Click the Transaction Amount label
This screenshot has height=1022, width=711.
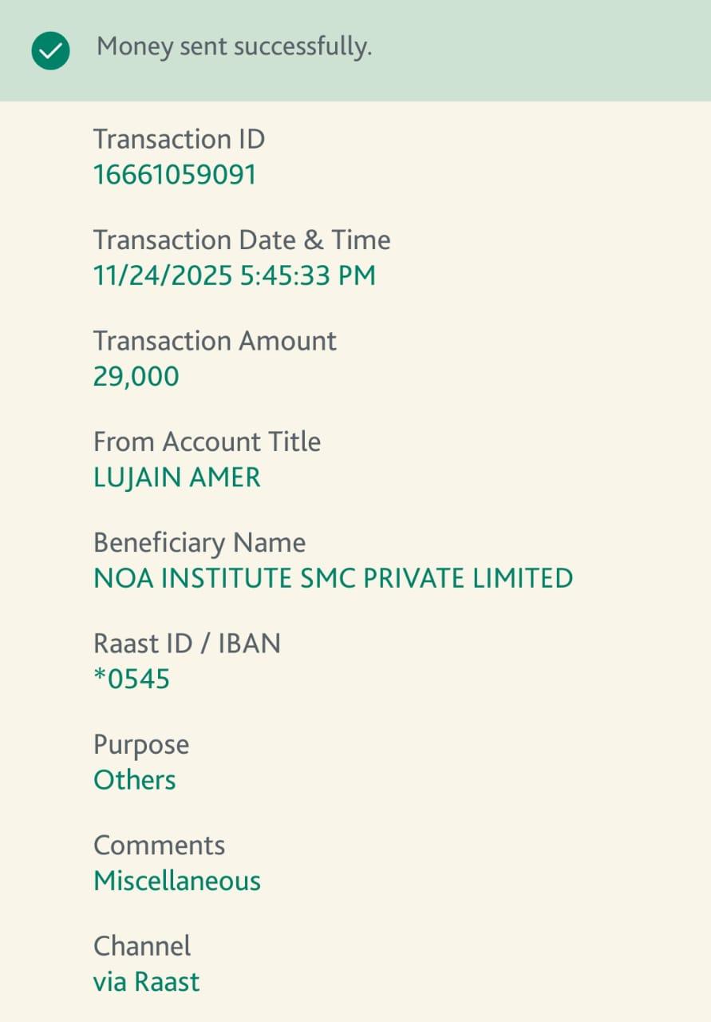[215, 341]
